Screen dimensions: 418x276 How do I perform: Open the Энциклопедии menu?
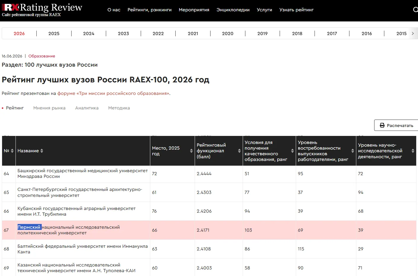pyautogui.click(x=233, y=10)
